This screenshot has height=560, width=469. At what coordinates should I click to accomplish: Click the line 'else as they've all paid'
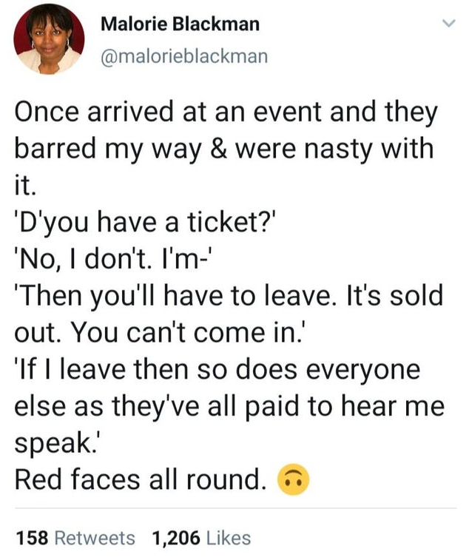229,404
